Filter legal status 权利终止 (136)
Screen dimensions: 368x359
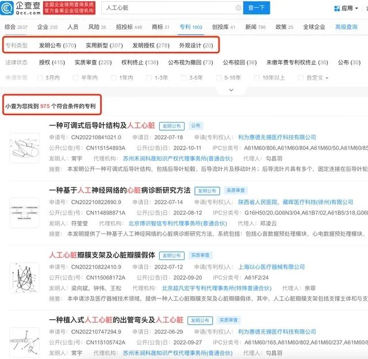point(140,63)
